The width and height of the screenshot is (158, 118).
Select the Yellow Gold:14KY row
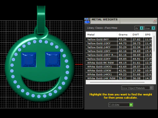119,47
